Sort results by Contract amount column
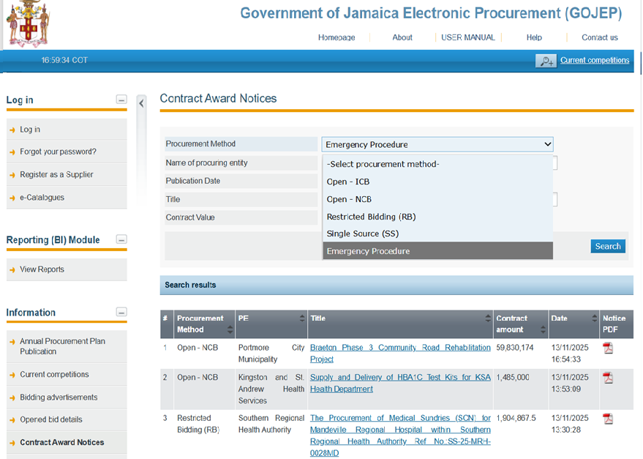The height and width of the screenshot is (459, 643). click(x=543, y=329)
